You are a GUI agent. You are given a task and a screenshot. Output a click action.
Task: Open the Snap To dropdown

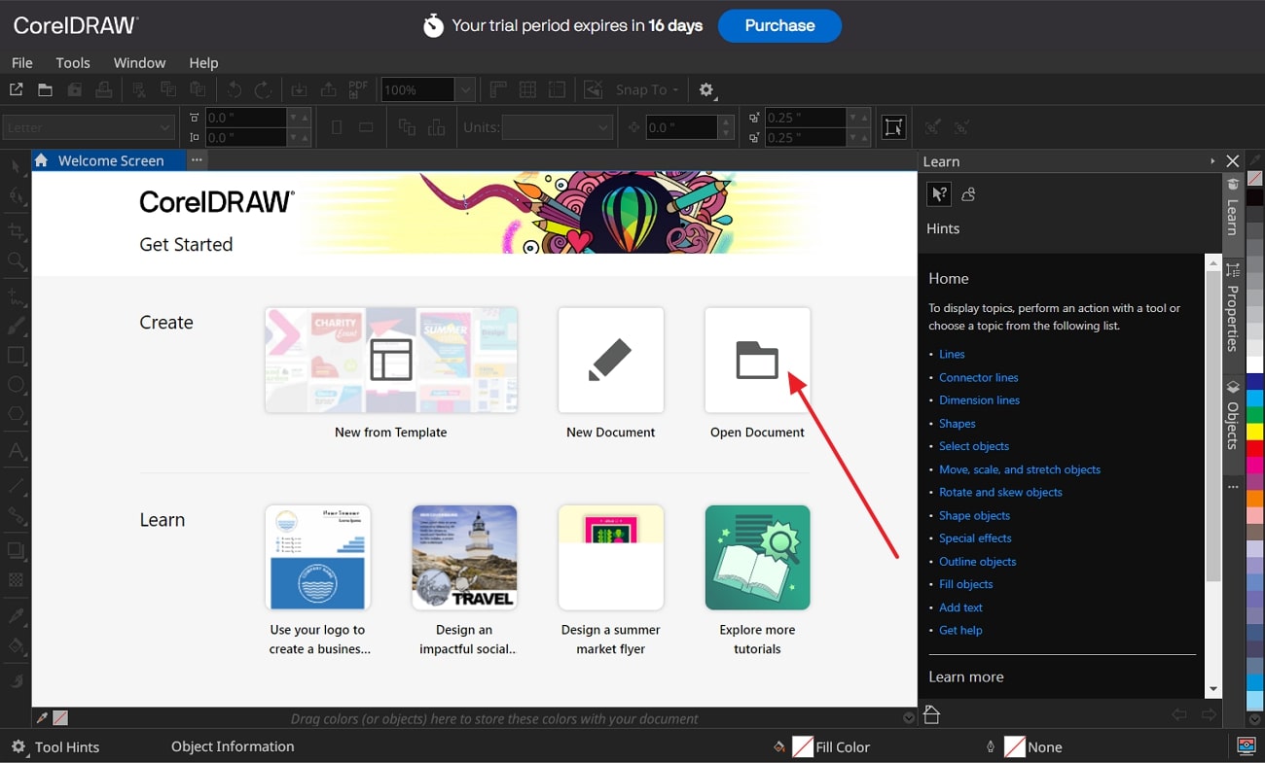647,89
